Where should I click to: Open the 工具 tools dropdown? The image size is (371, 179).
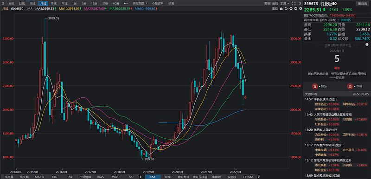tap(285, 3)
